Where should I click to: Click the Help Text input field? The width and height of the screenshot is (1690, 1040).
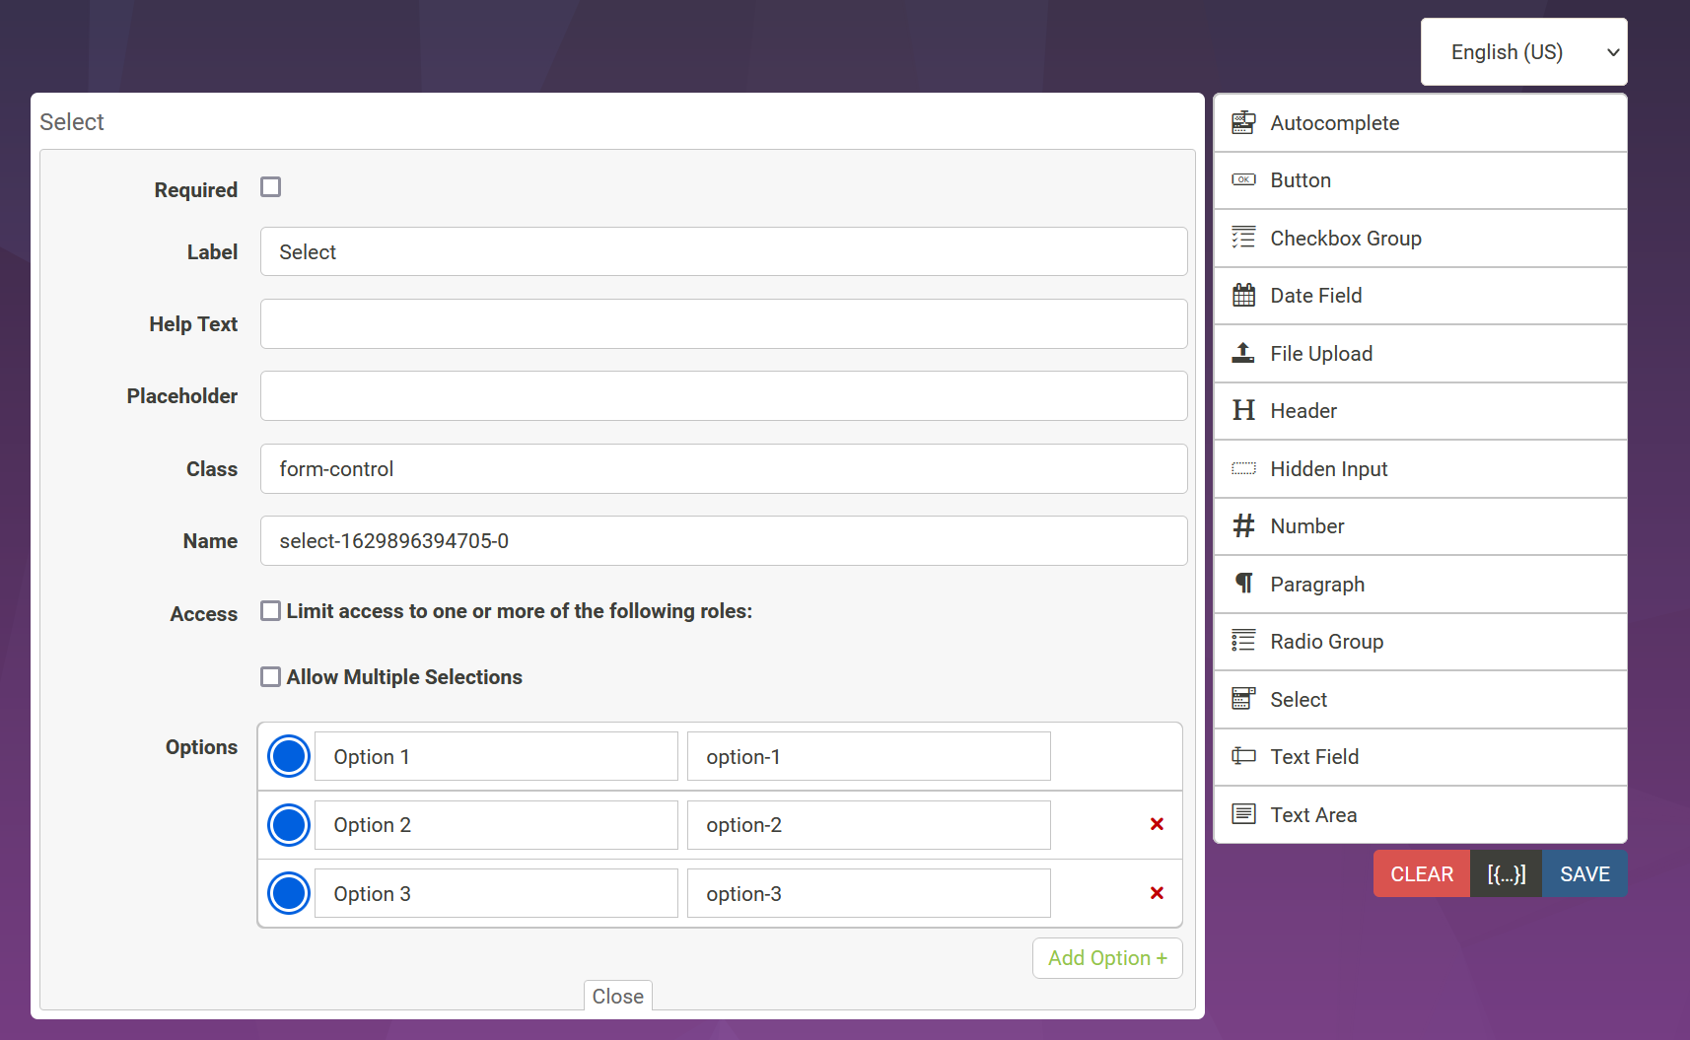[x=724, y=323]
